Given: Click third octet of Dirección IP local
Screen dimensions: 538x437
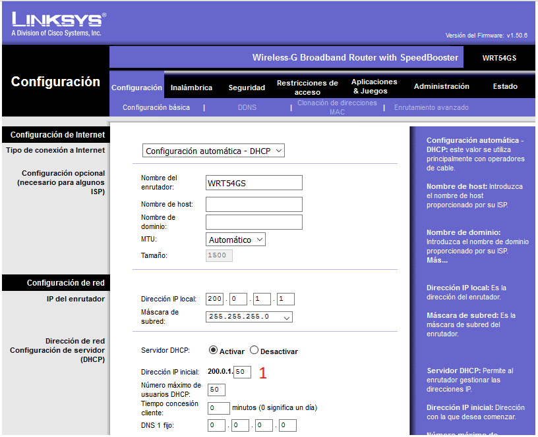Looking at the screenshot, I should pyautogui.click(x=262, y=299).
